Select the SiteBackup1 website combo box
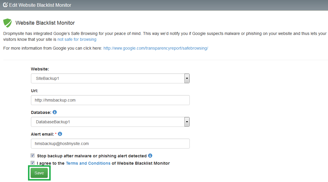Screen dimensions: 328x182 click(x=110, y=78)
